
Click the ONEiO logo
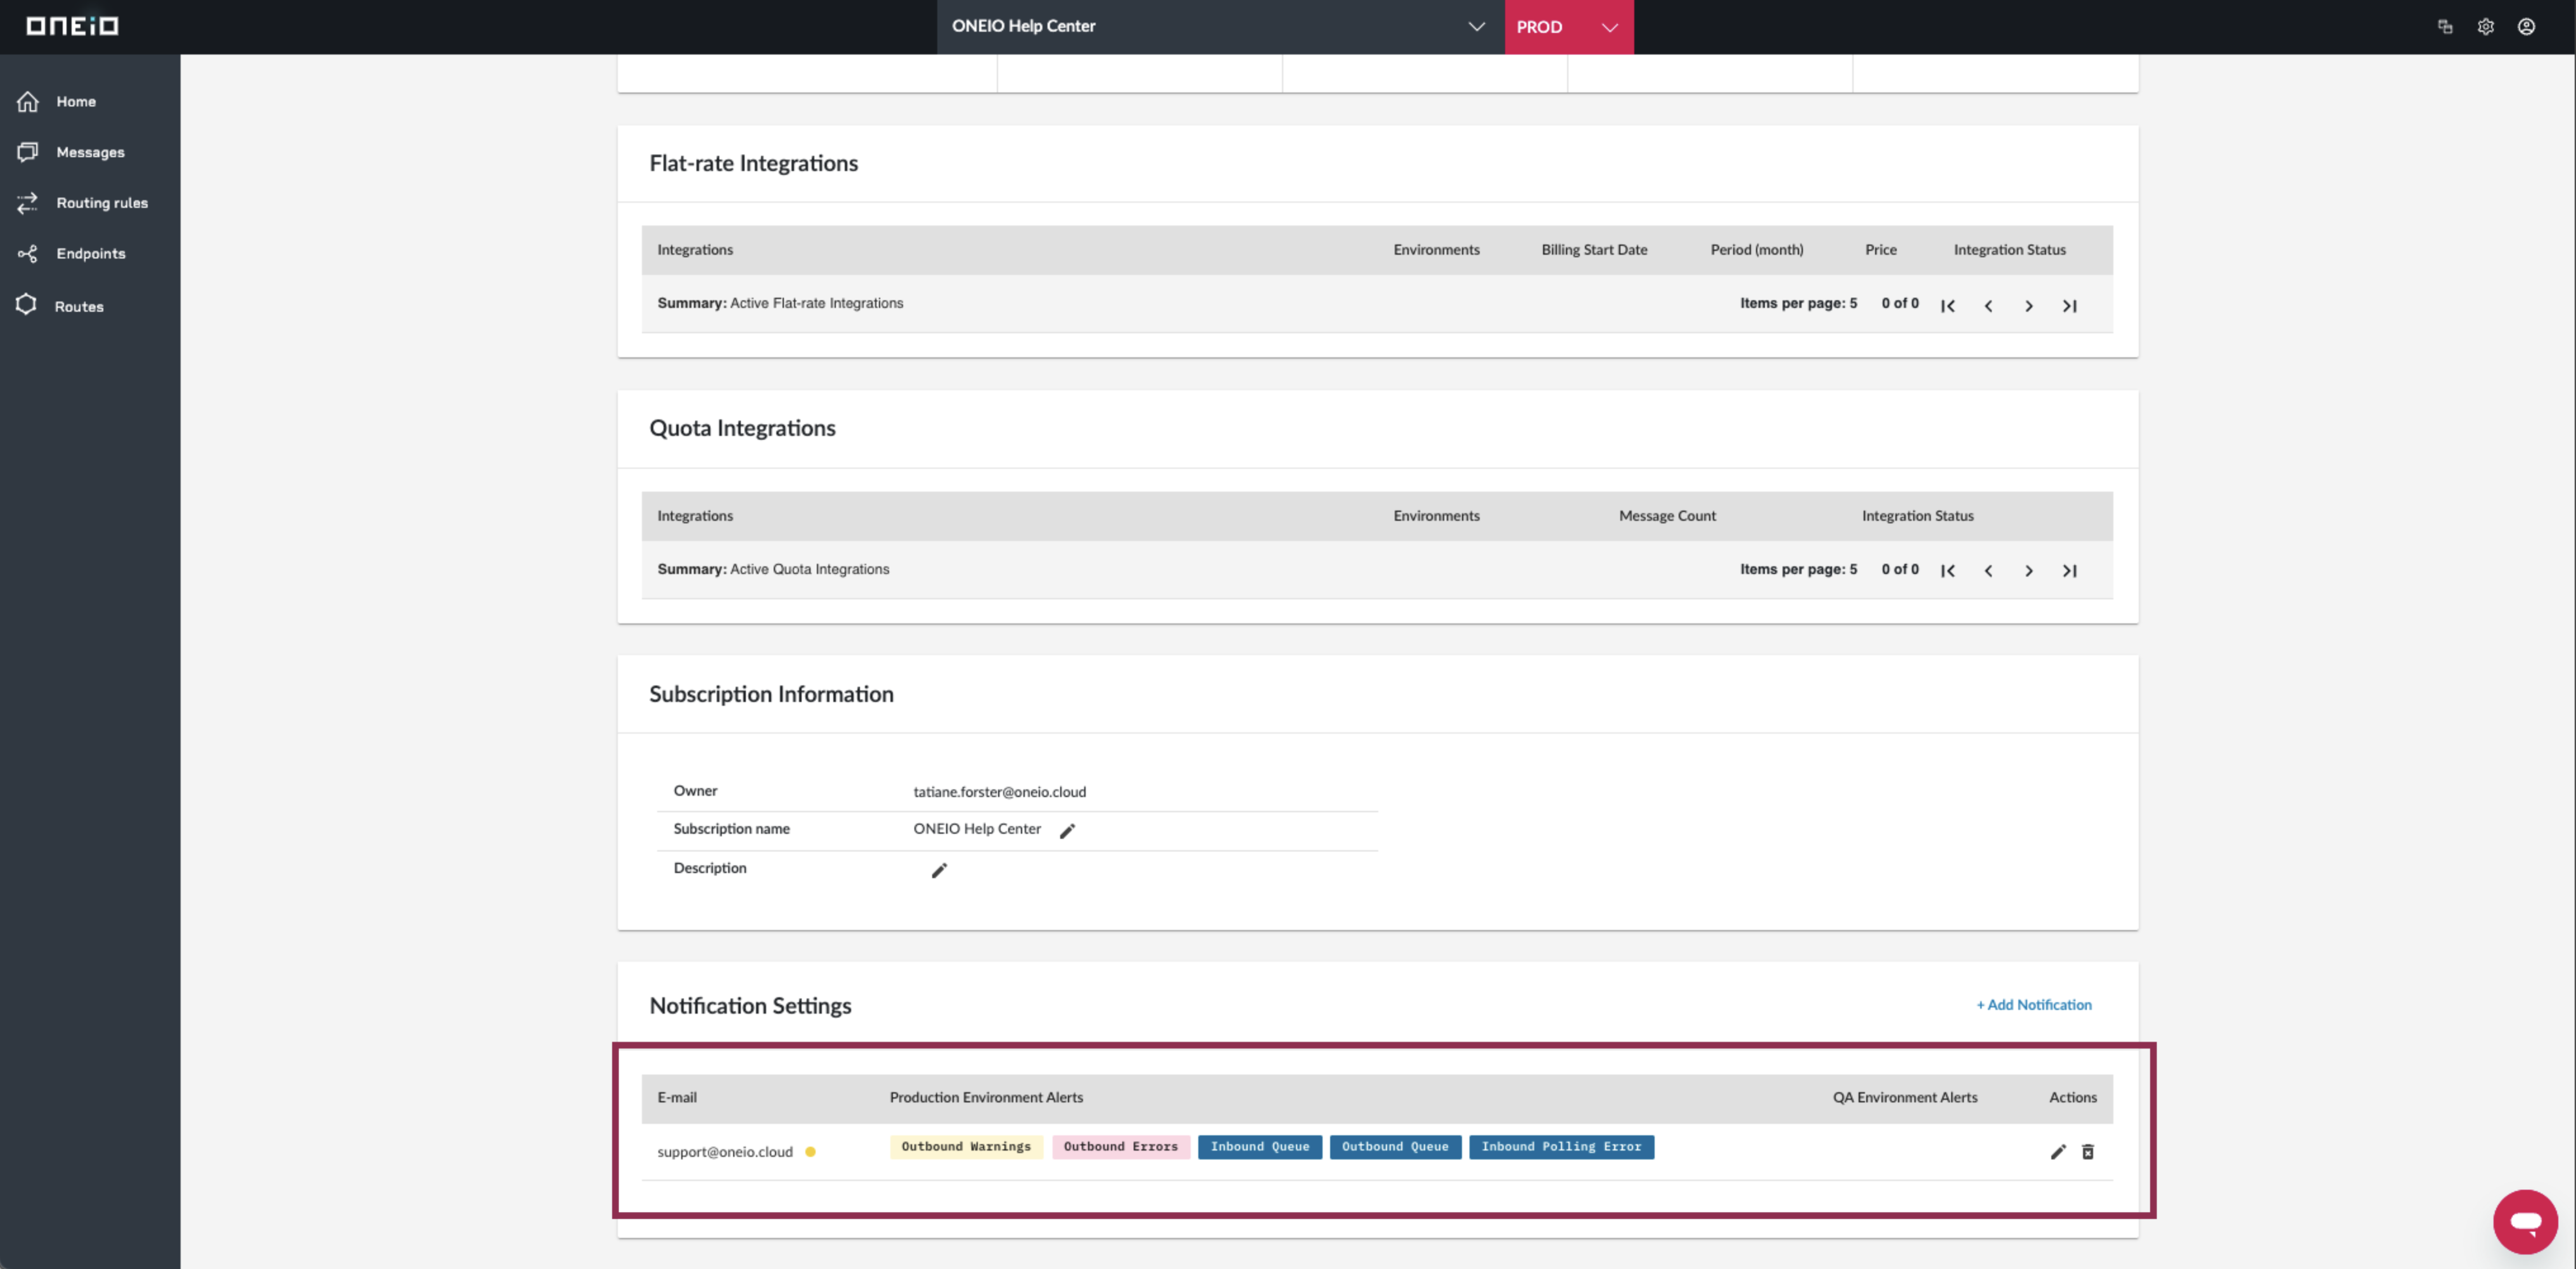(x=72, y=26)
